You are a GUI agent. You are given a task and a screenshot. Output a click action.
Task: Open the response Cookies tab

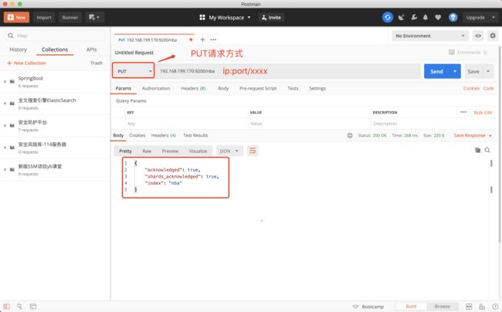(137, 135)
